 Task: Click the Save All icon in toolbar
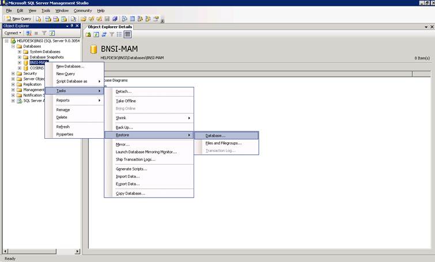[115, 19]
